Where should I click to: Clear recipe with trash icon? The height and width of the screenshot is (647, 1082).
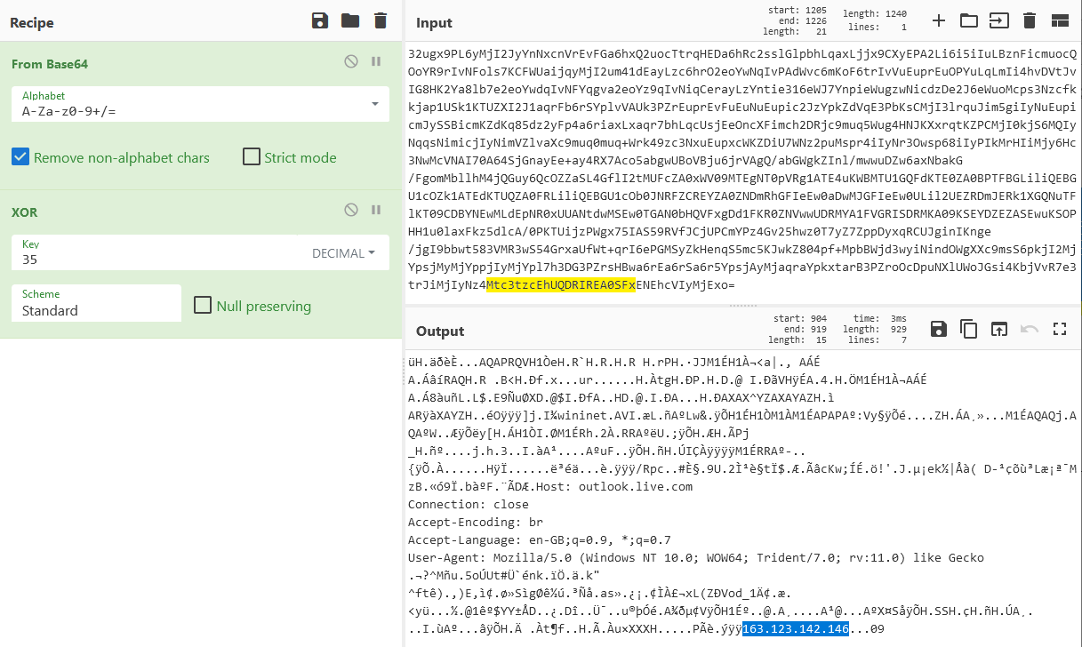coord(381,20)
